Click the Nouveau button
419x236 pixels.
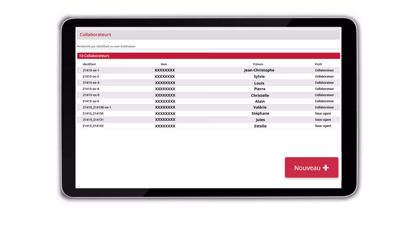pyautogui.click(x=311, y=168)
